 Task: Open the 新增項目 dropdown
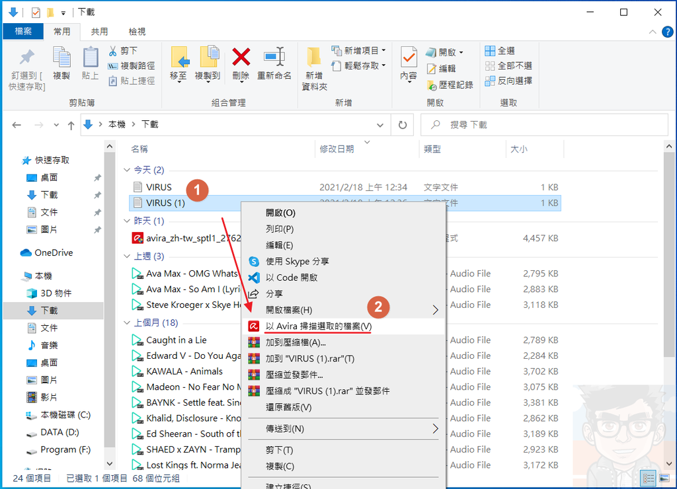pyautogui.click(x=359, y=50)
